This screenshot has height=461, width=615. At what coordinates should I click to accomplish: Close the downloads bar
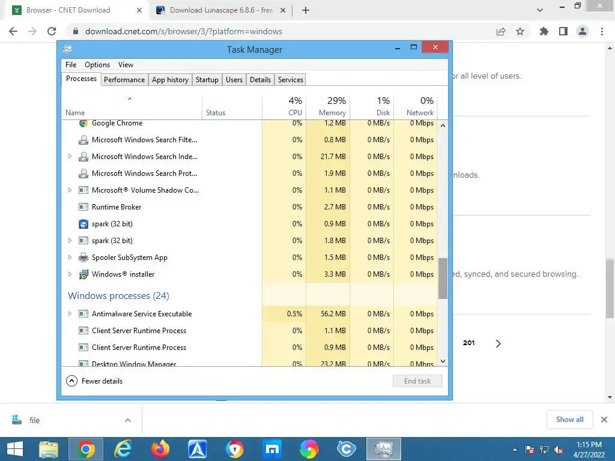(x=604, y=420)
